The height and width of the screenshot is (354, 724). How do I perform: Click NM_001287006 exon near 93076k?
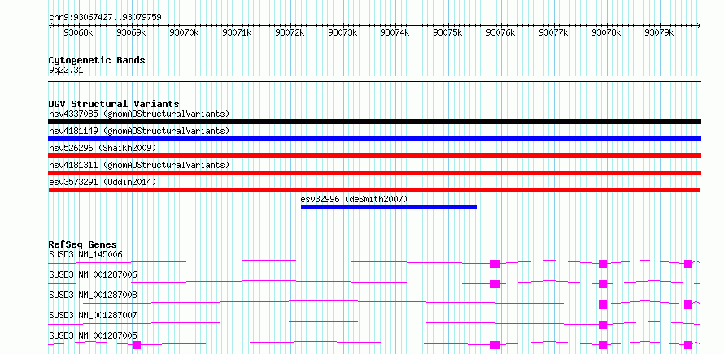click(495, 284)
